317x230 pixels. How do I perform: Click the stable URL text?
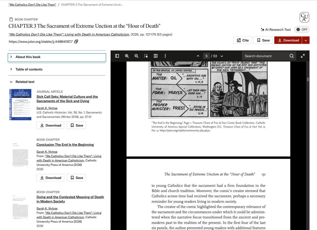(41, 41)
